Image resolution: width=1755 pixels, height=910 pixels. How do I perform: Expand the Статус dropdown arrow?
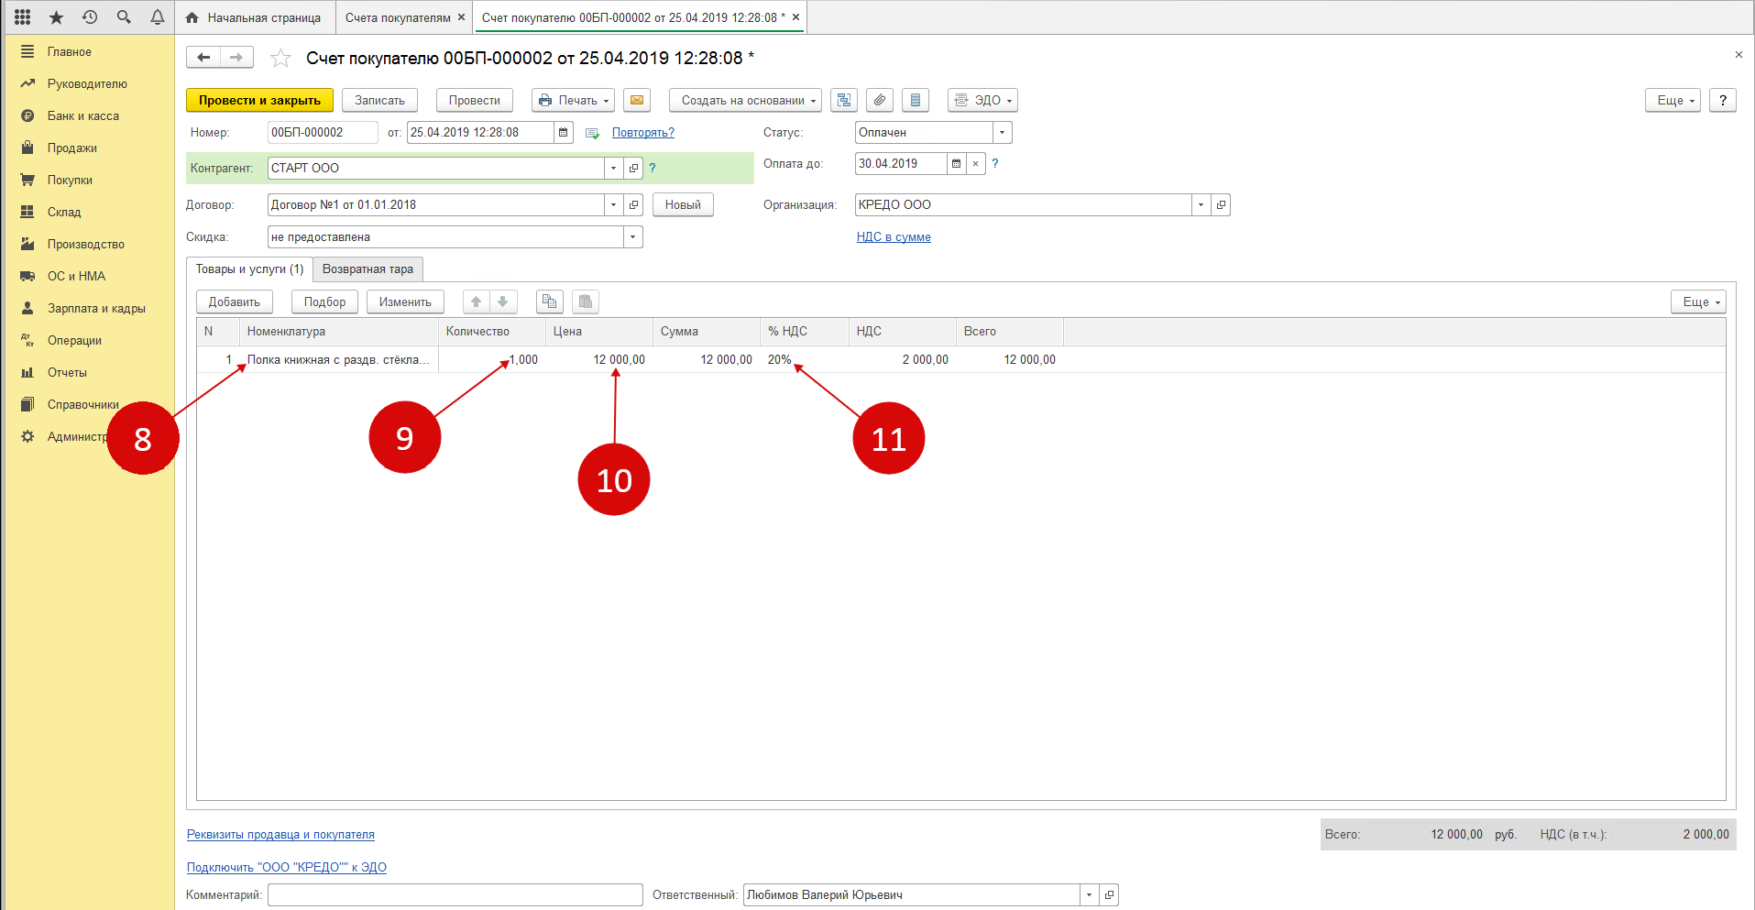coord(1003,133)
